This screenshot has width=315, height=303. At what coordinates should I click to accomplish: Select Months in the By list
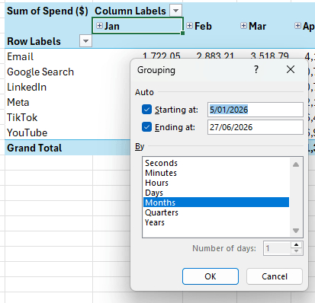tap(216, 203)
